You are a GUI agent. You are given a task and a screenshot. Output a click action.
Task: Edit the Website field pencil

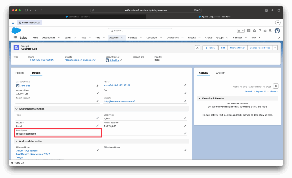185,101
